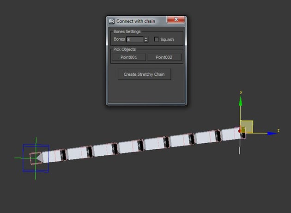
Task: Close the Connect with chain dialog
Action: [x=176, y=21]
